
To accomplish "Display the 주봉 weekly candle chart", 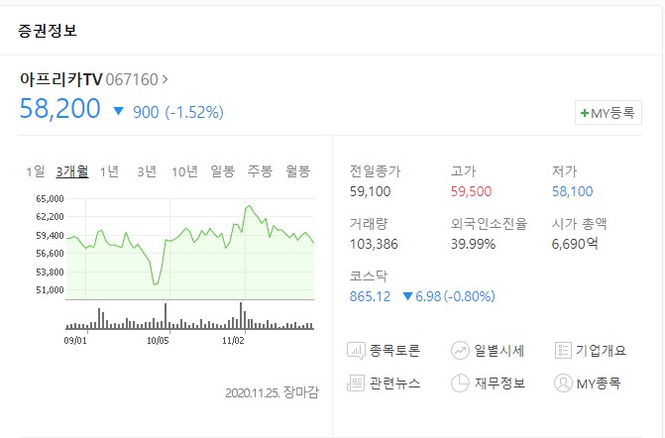I will point(260,170).
